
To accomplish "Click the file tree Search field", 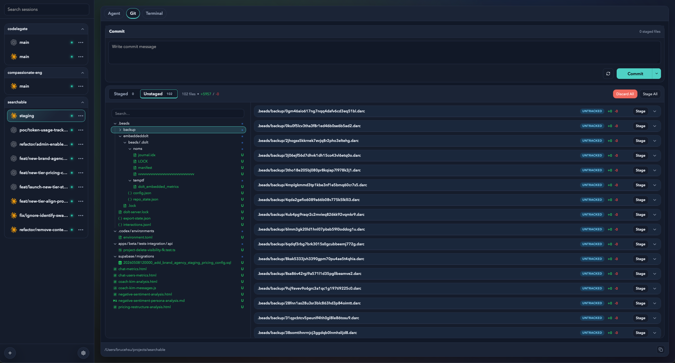I will tap(178, 113).
